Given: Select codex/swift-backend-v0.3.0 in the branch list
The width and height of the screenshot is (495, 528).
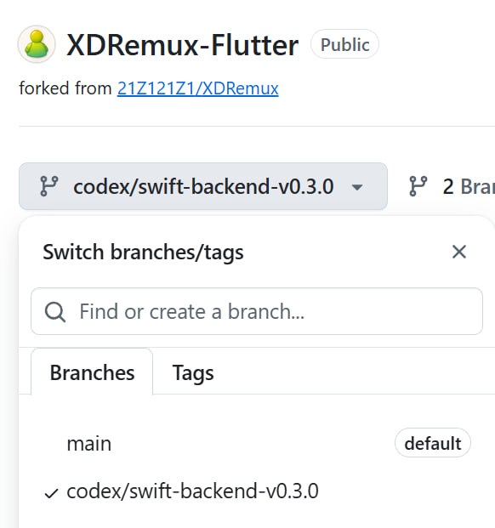Looking at the screenshot, I should [x=257, y=491].
